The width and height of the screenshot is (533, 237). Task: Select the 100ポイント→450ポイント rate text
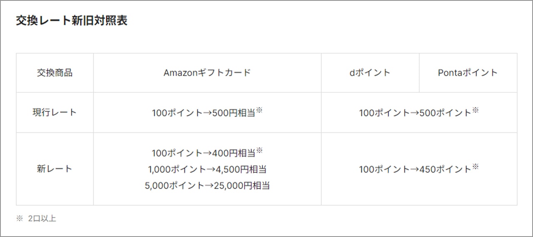click(x=415, y=169)
